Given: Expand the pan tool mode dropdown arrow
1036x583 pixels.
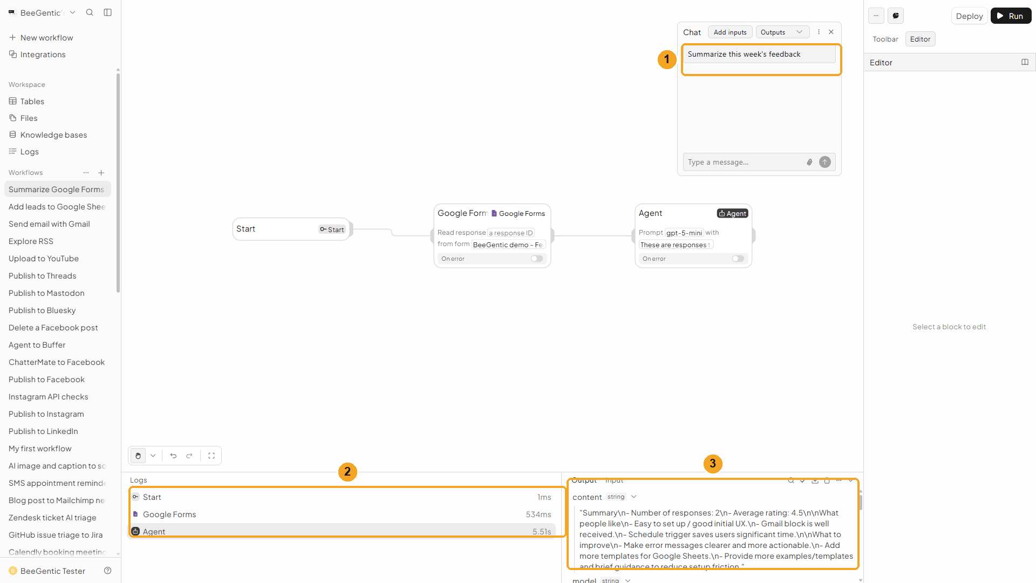Looking at the screenshot, I should click(x=153, y=456).
